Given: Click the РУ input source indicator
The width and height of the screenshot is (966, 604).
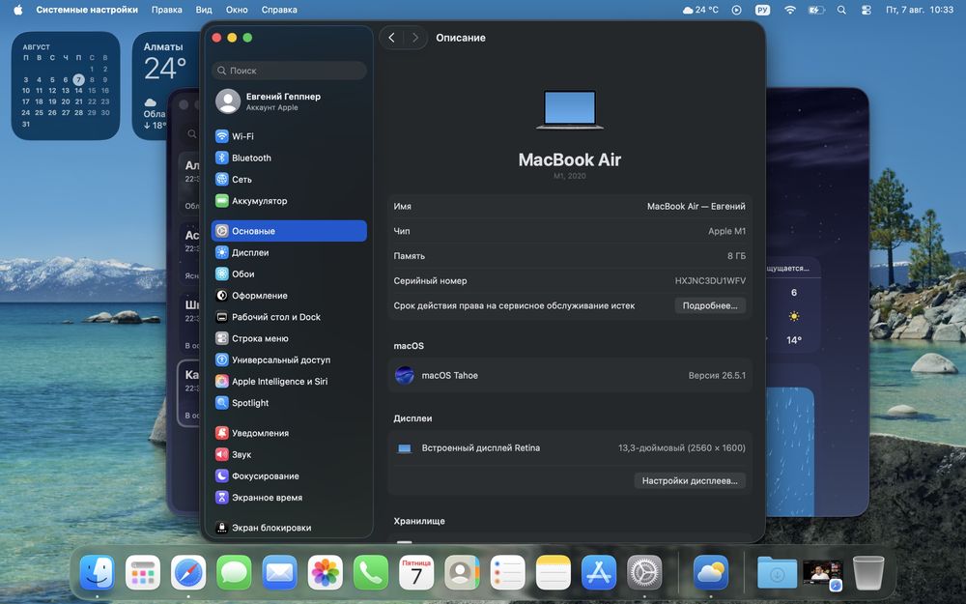Looking at the screenshot, I should [x=763, y=10].
